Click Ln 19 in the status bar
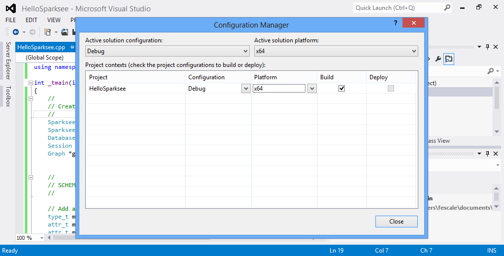Screen dimensions: 504x256 tap(336, 251)
